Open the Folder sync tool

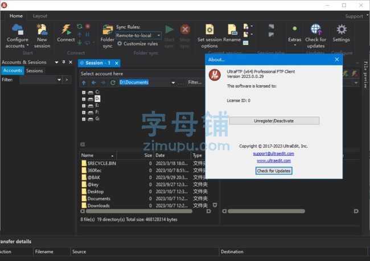[108, 36]
